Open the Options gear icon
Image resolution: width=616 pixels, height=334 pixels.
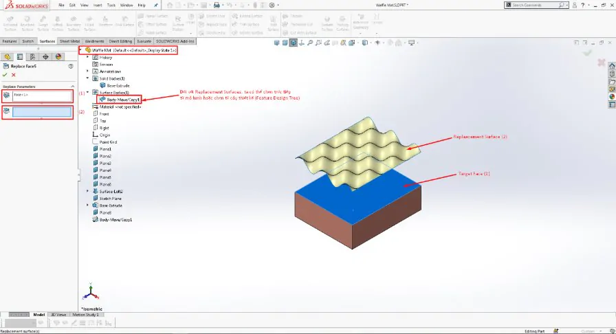pyautogui.click(x=272, y=5)
